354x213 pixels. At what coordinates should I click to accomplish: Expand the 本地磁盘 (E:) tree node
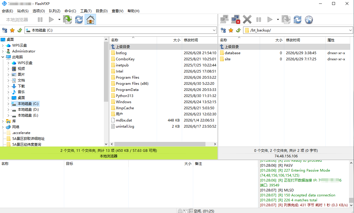tap(8, 115)
